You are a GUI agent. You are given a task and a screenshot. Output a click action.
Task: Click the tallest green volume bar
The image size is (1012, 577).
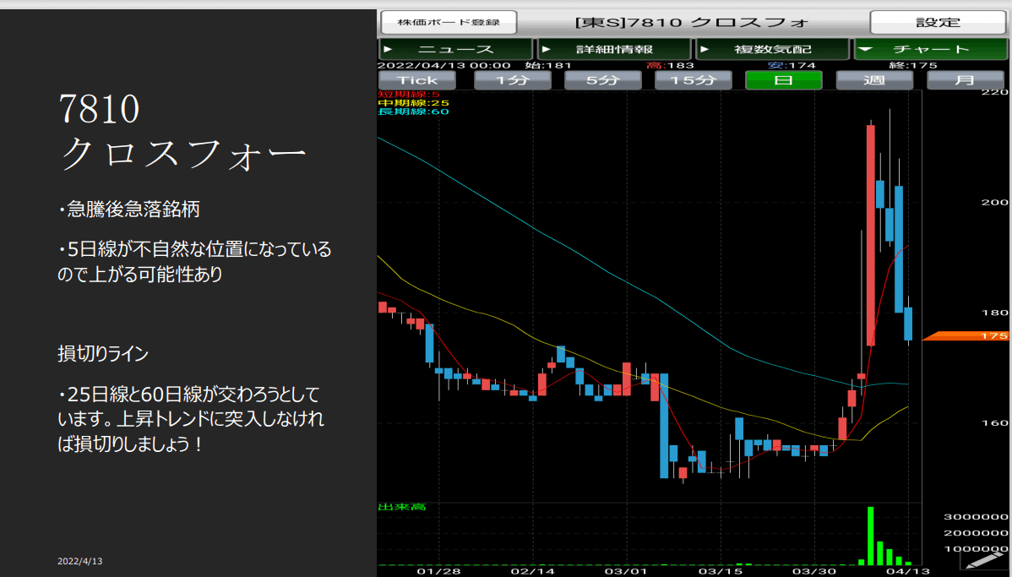click(871, 536)
